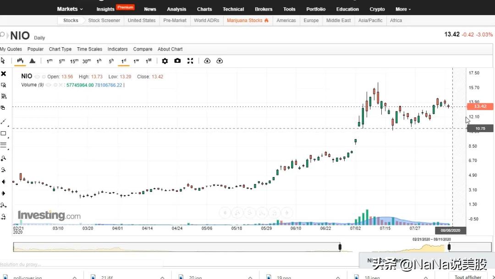The height and width of the screenshot is (279, 495).
Task: Select the candlestick chart type icon
Action: [x=20, y=61]
